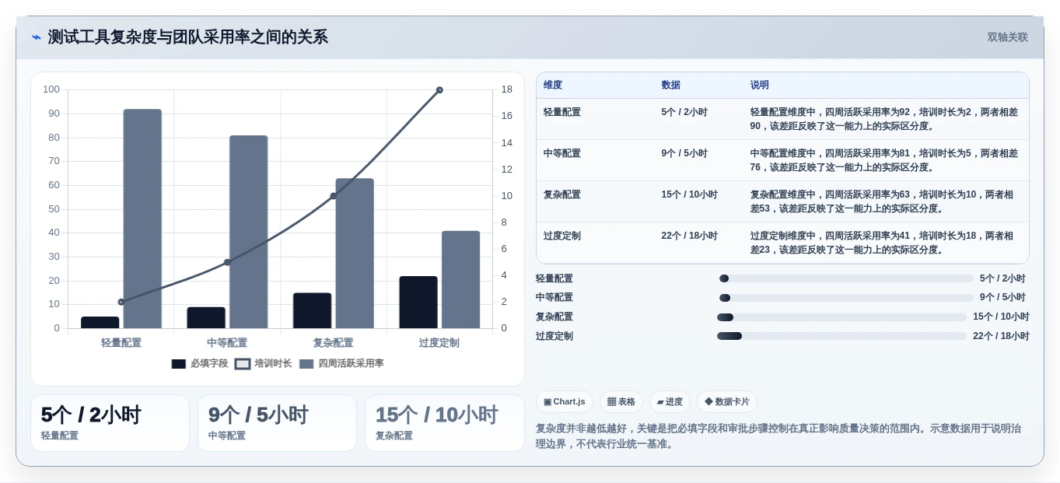Toggle the 四周活跃采用率 legend swatch
1060x483 pixels.
click(306, 363)
